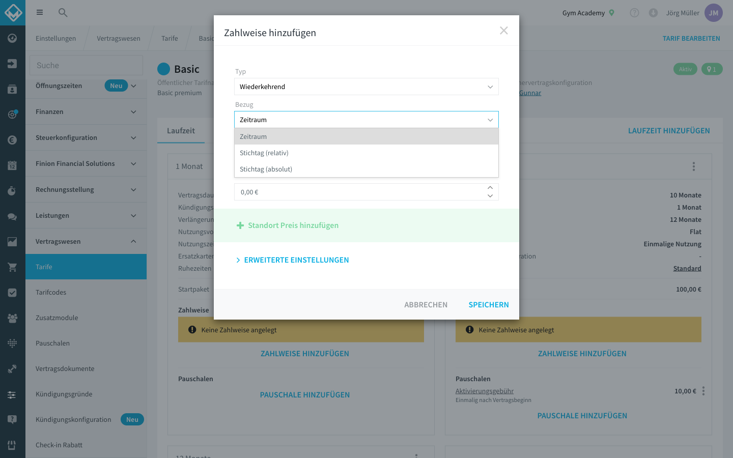Click the dumbbell icon in the sidebar
The image size is (733, 458).
coord(13,369)
